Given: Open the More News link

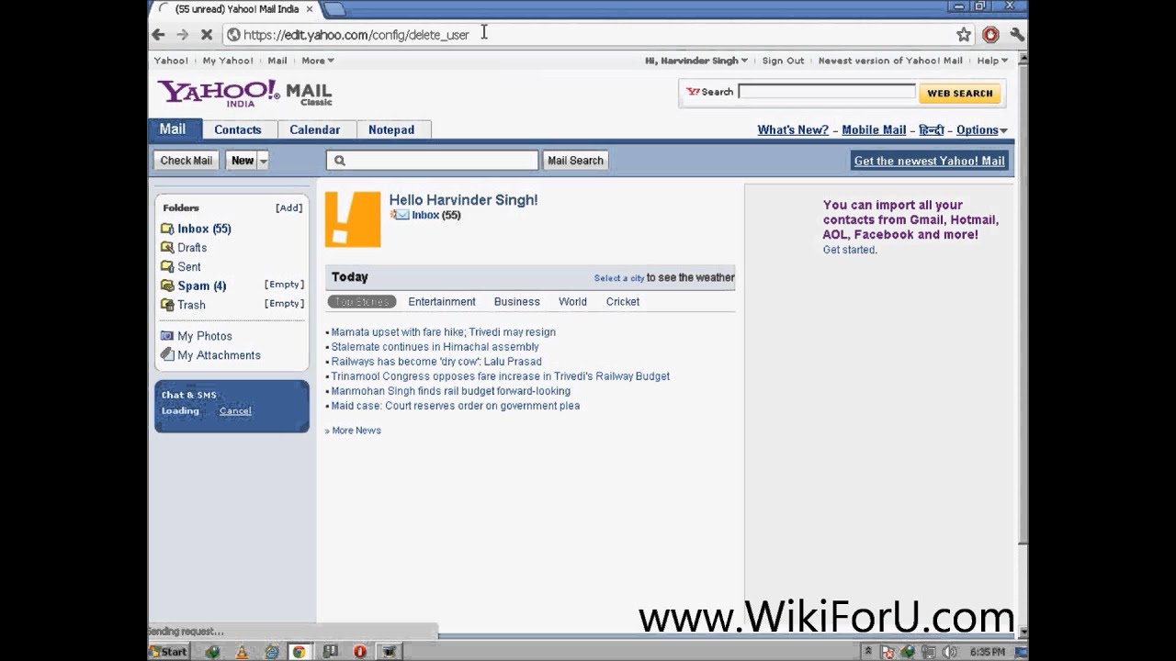Looking at the screenshot, I should [356, 431].
